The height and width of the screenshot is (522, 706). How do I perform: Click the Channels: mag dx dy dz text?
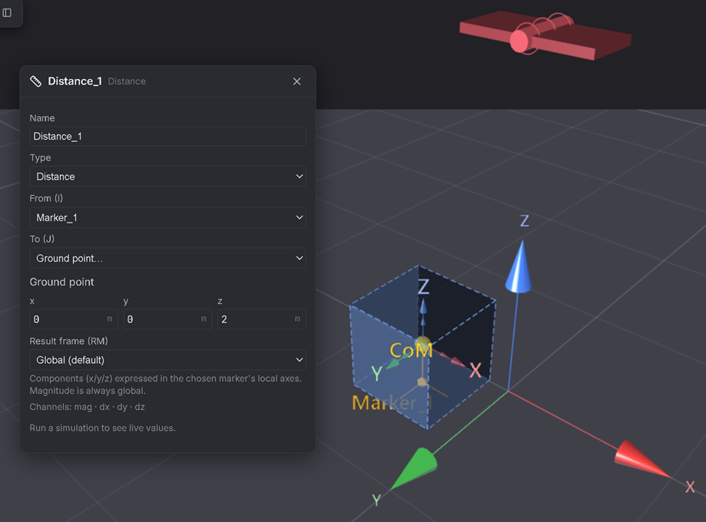pyautogui.click(x=88, y=408)
